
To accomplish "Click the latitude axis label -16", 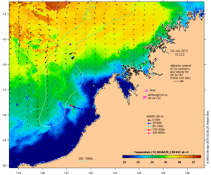I will click(x=4, y=65).
